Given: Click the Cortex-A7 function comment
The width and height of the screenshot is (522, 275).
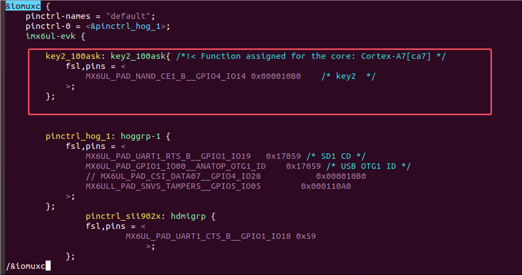Looking at the screenshot, I should point(311,56).
